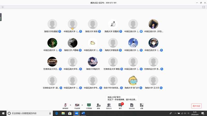Screen dimensions: 207x116
Task: Toggle the Start Video (开启视频) camera button
Action: (x=77, y=106)
